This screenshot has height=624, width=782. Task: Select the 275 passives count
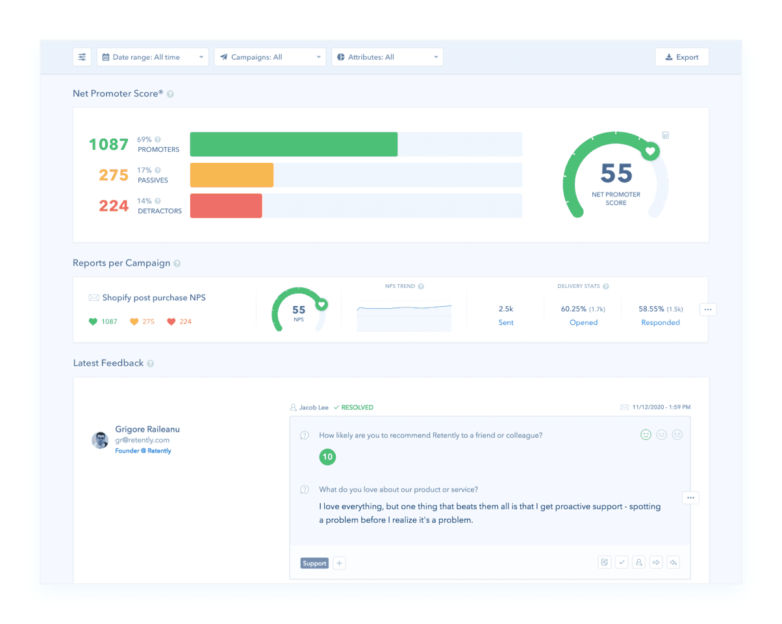[114, 175]
